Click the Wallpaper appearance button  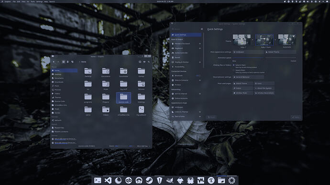[248, 52]
